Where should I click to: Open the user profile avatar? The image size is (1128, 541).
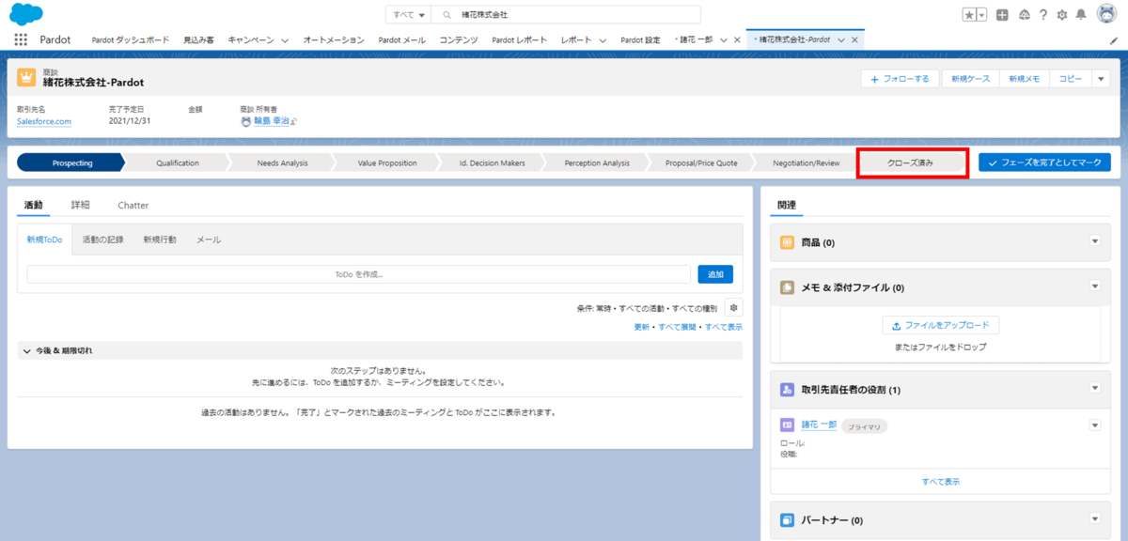point(1106,14)
